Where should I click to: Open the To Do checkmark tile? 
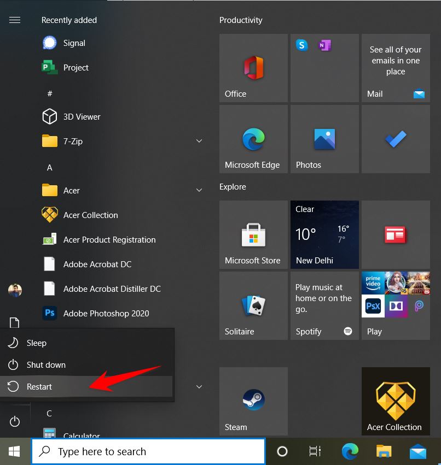396,139
